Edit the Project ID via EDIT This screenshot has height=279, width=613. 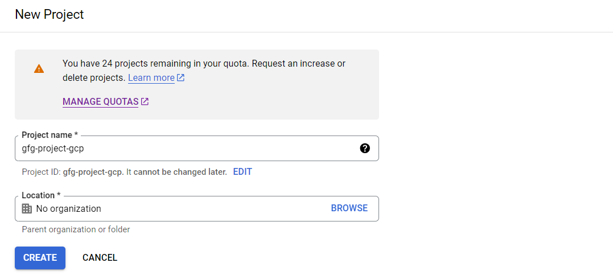242,172
